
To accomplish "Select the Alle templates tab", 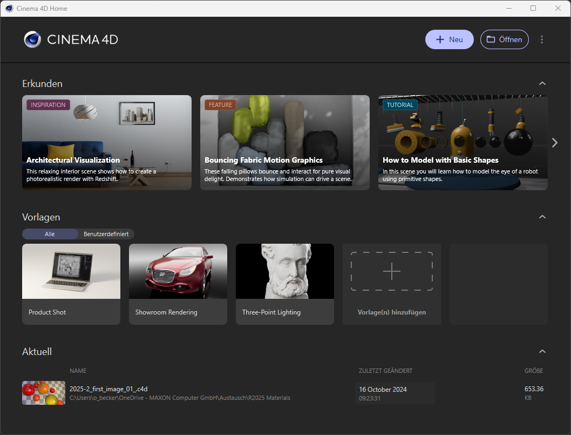I will pos(50,234).
